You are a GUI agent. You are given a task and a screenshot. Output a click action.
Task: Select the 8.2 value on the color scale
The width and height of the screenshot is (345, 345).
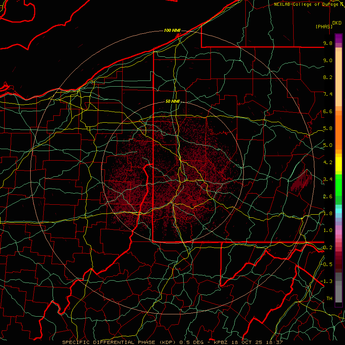pos(328,77)
